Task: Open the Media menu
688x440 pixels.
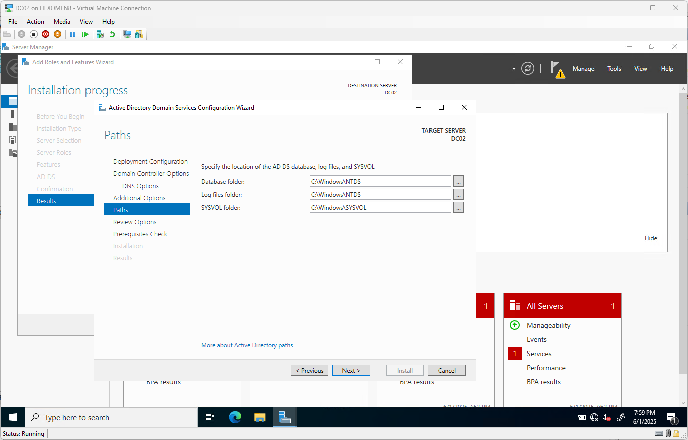Action: coord(62,22)
